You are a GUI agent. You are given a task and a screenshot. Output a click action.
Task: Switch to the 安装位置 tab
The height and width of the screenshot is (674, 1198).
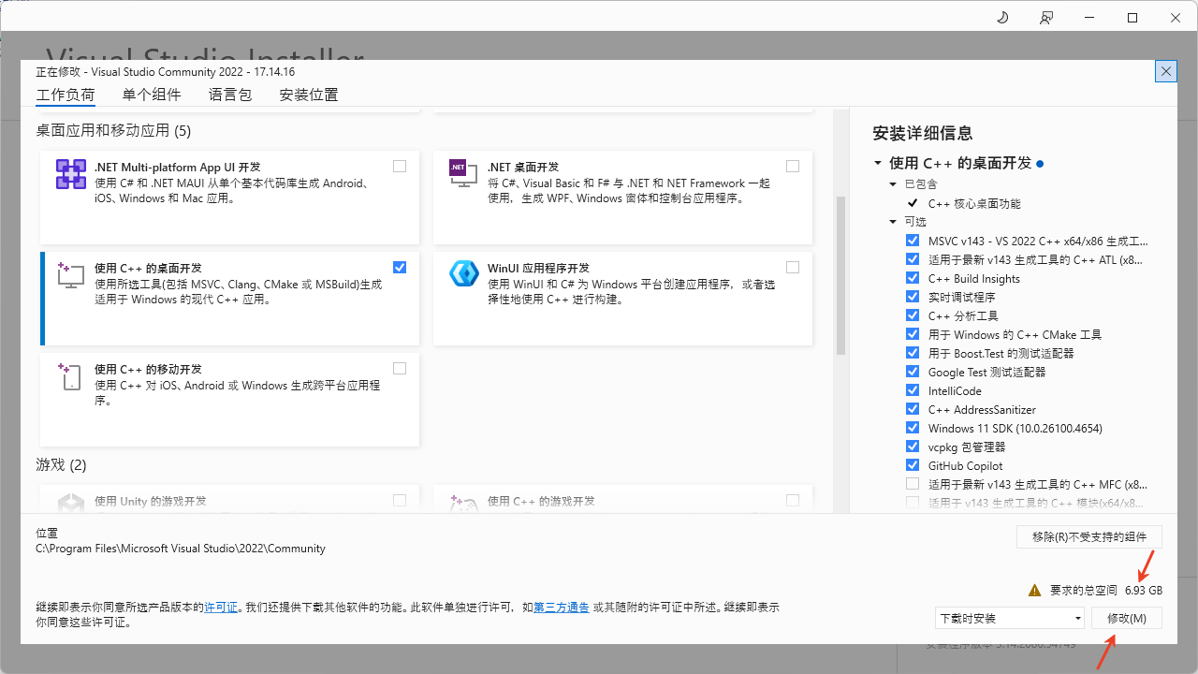309,95
